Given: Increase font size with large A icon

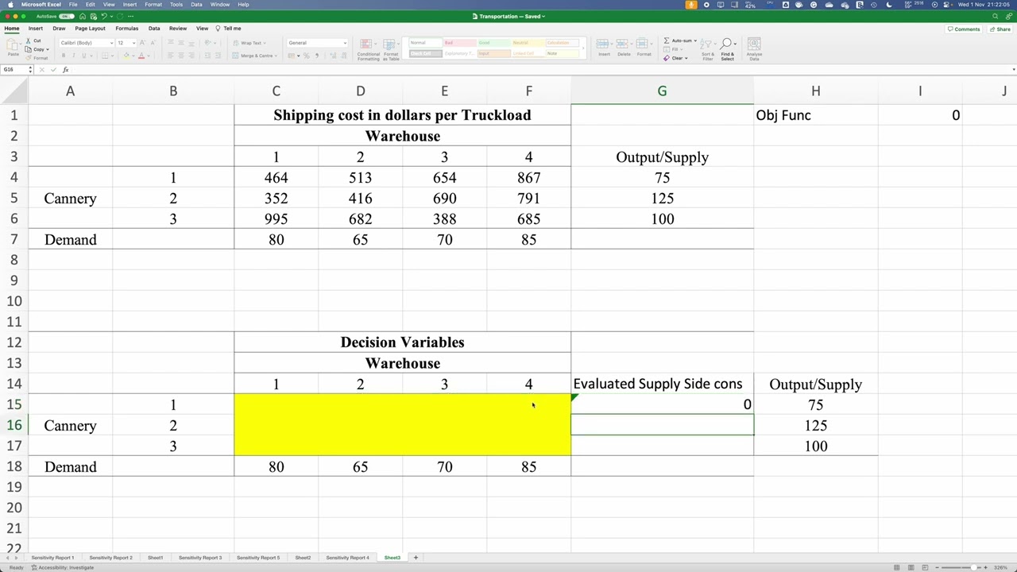Looking at the screenshot, I should point(141,43).
